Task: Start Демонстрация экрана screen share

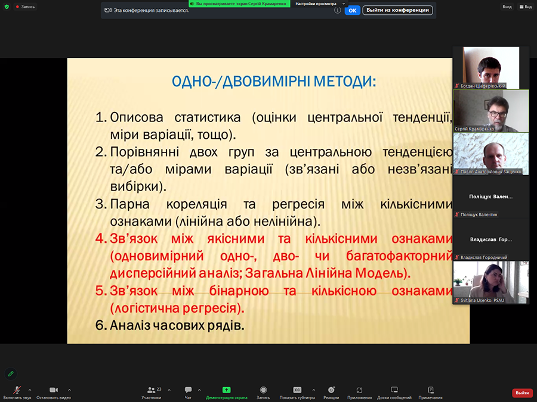Action: click(x=226, y=392)
